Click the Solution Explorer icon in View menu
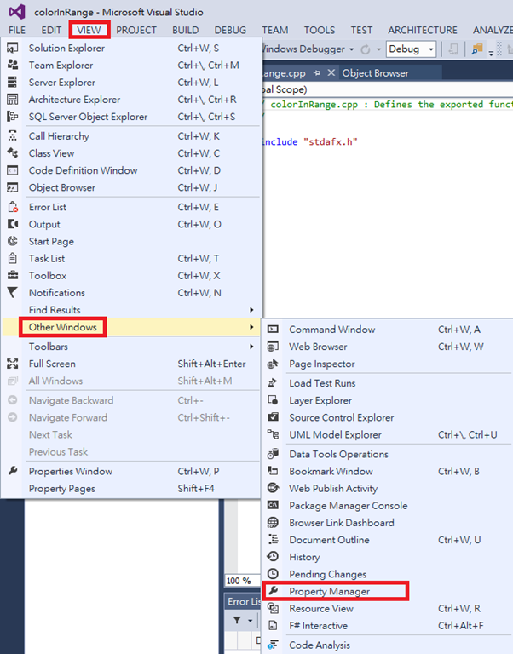Viewport: 513px width, 654px height. pos(13,48)
